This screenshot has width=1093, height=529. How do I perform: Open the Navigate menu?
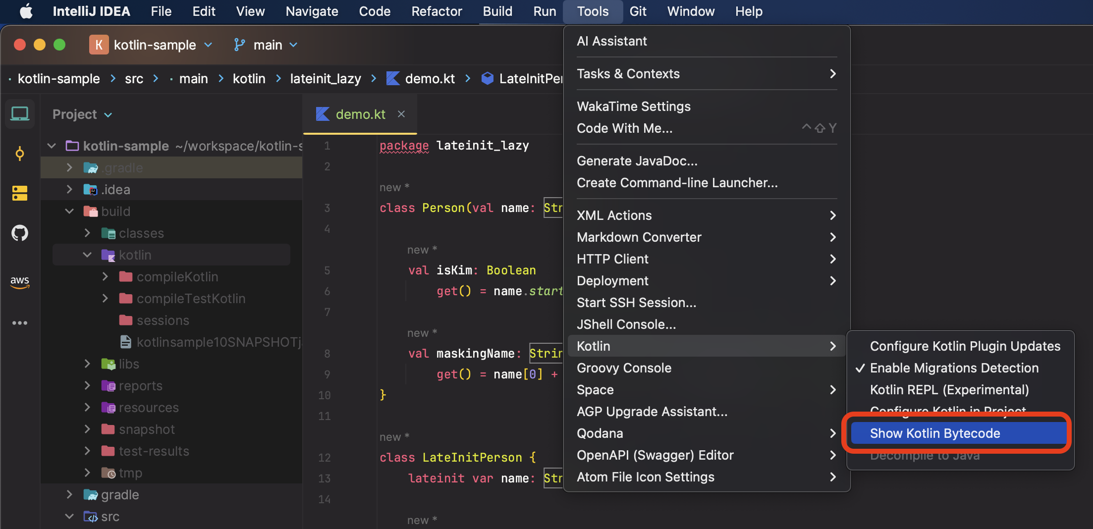click(312, 11)
